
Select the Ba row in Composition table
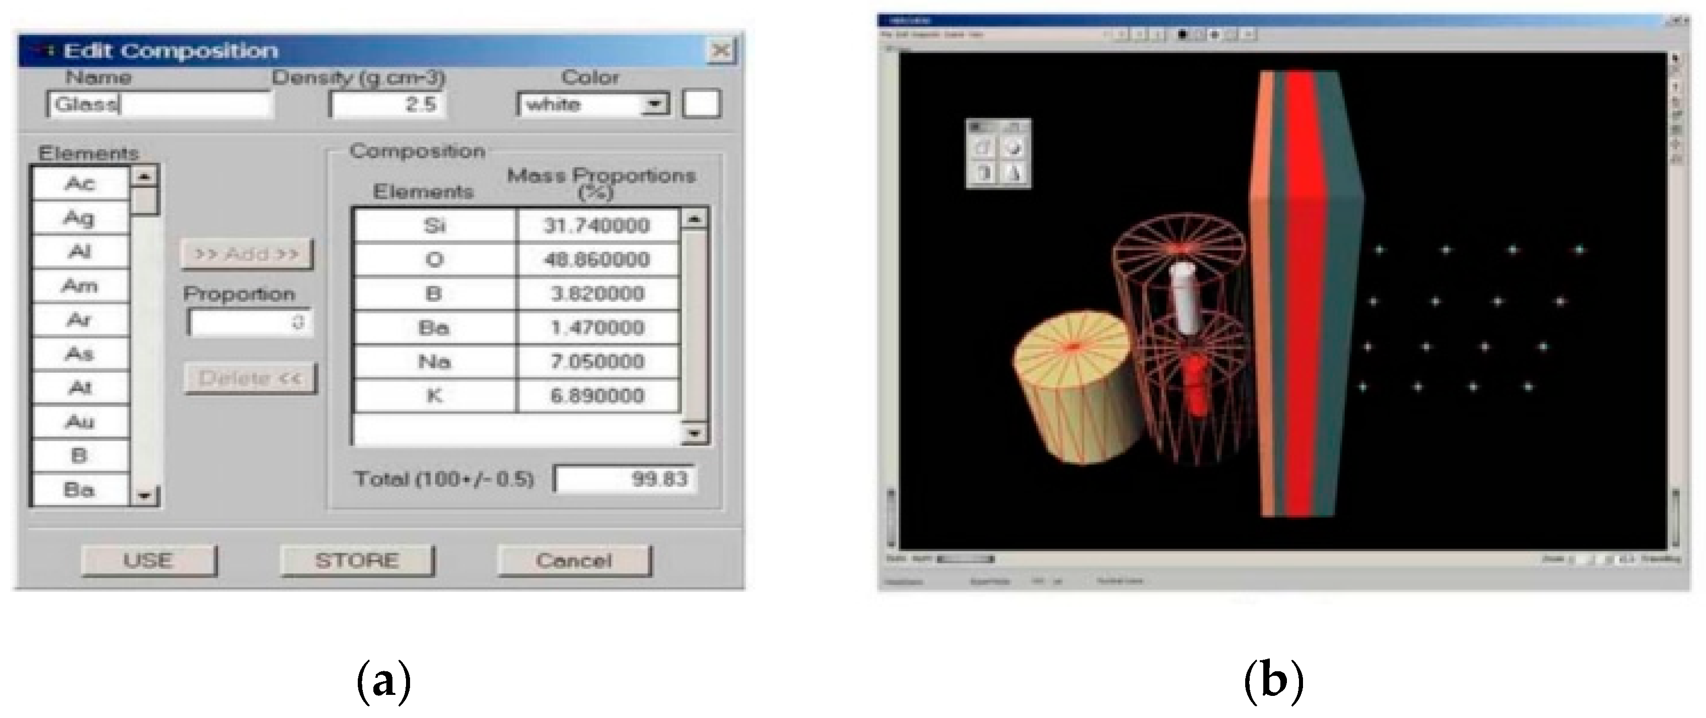point(434,327)
